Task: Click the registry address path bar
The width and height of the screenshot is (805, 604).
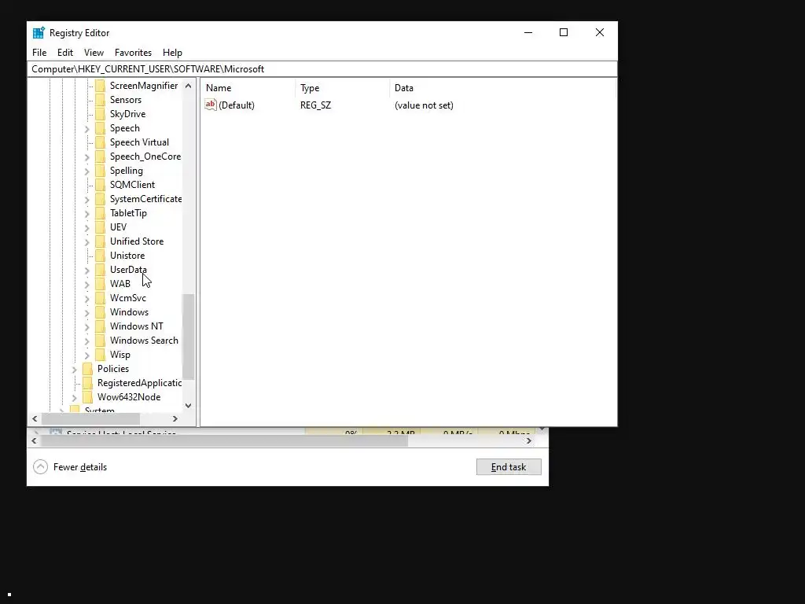Action: point(322,69)
